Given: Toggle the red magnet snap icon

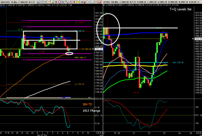Looking at the screenshot, I should [x=85, y=2].
